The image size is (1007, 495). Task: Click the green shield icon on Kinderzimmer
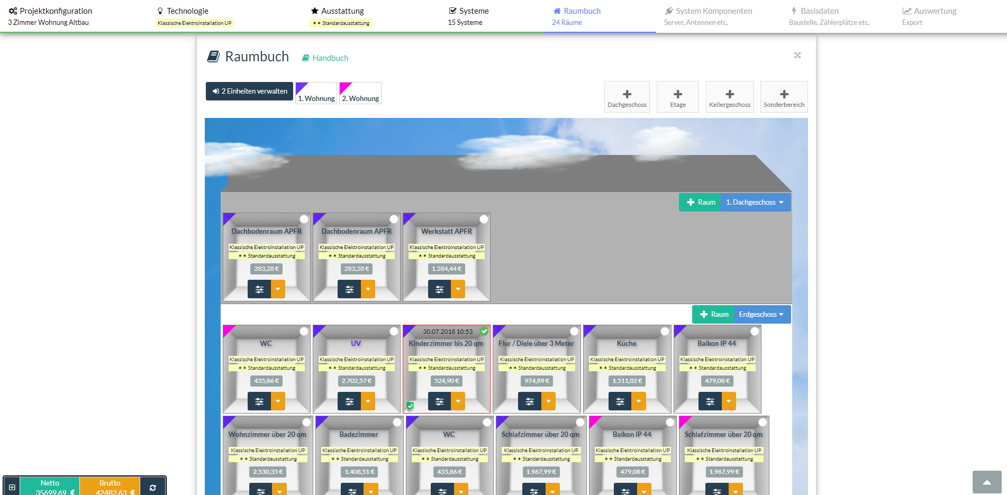pos(410,406)
